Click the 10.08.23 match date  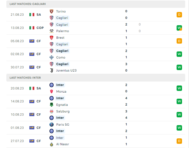tap(17, 115)
